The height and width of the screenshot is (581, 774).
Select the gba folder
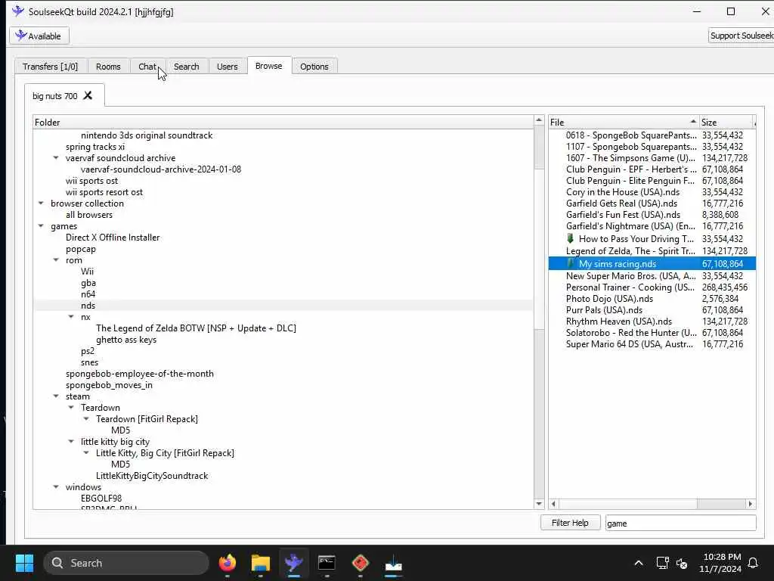coord(88,283)
